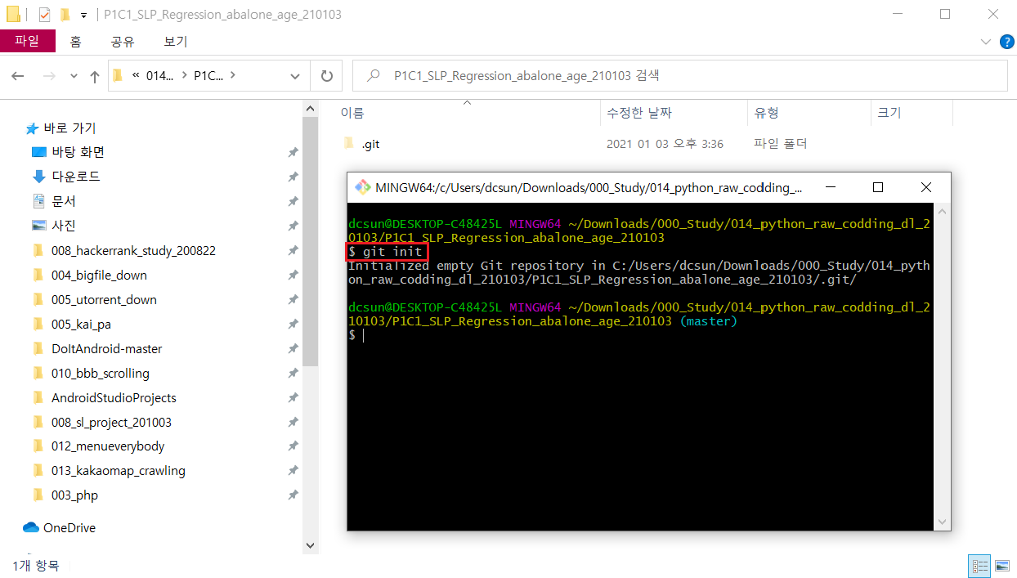This screenshot has height=578, width=1017.
Task: Open 013_kakaomap_crawling folder
Action: coord(109,471)
